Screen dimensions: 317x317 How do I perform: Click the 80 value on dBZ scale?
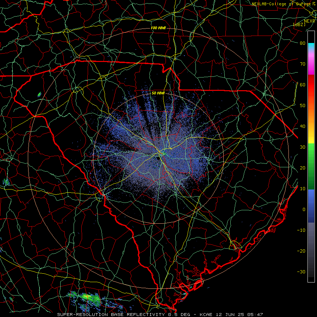(x=303, y=43)
